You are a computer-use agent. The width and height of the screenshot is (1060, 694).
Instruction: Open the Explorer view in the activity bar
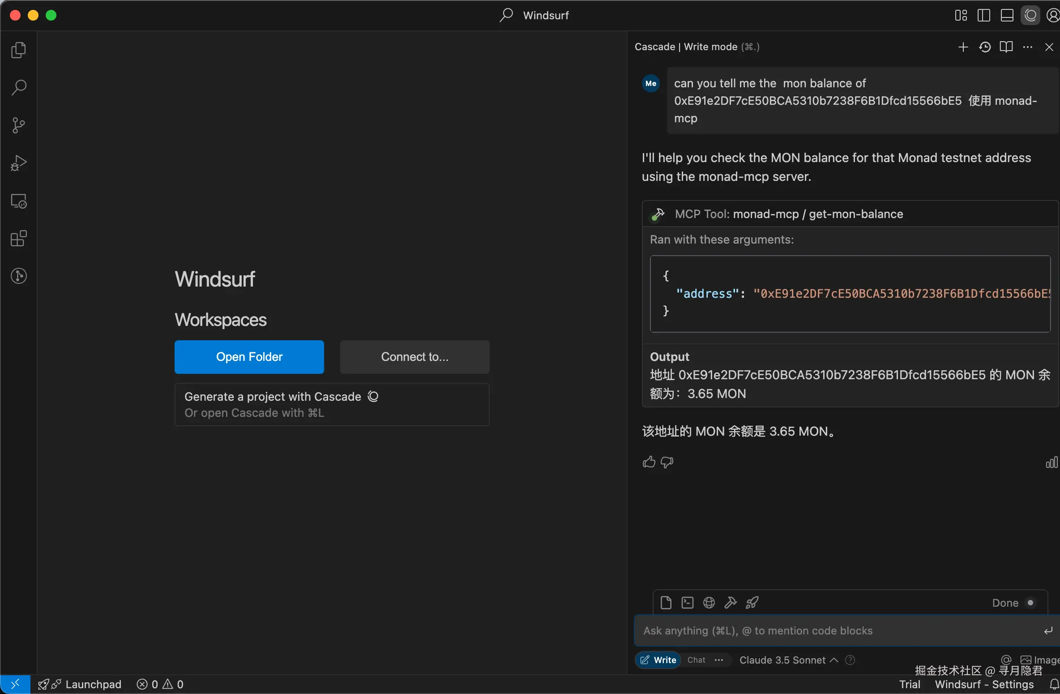tap(18, 50)
